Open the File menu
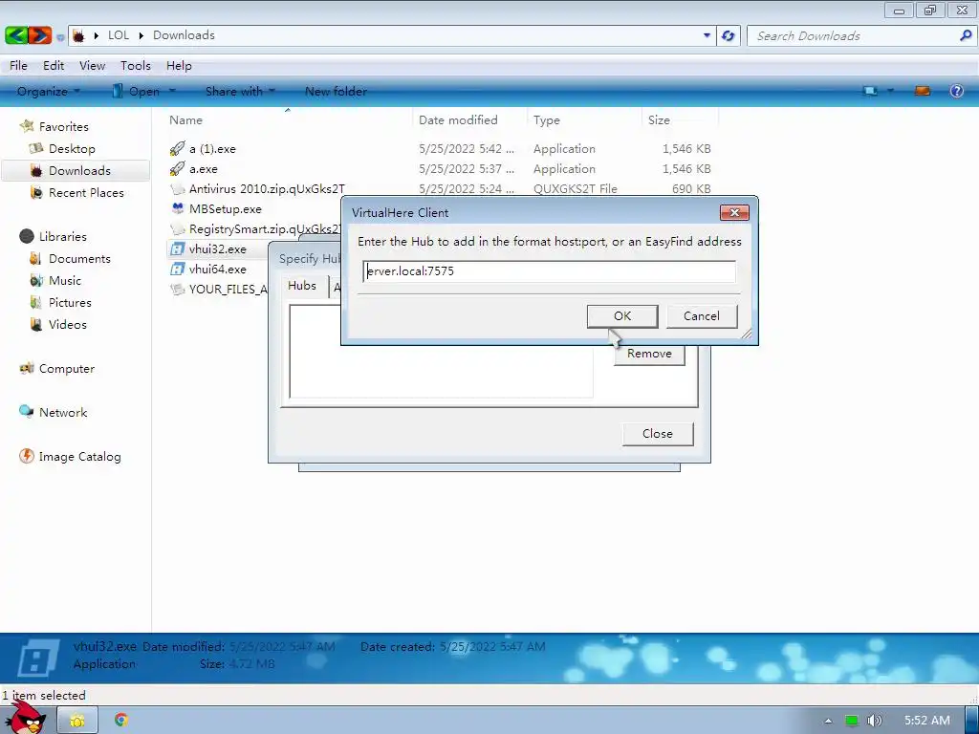The image size is (979, 734). point(18,66)
